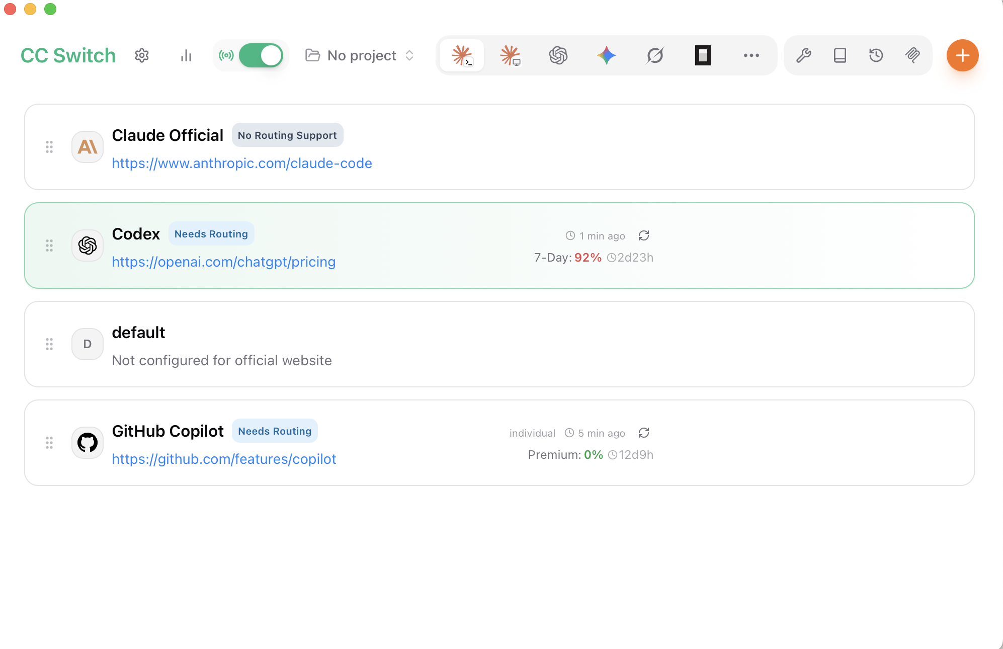Click the D avatar on default card
The width and height of the screenshot is (1003, 649).
88,344
